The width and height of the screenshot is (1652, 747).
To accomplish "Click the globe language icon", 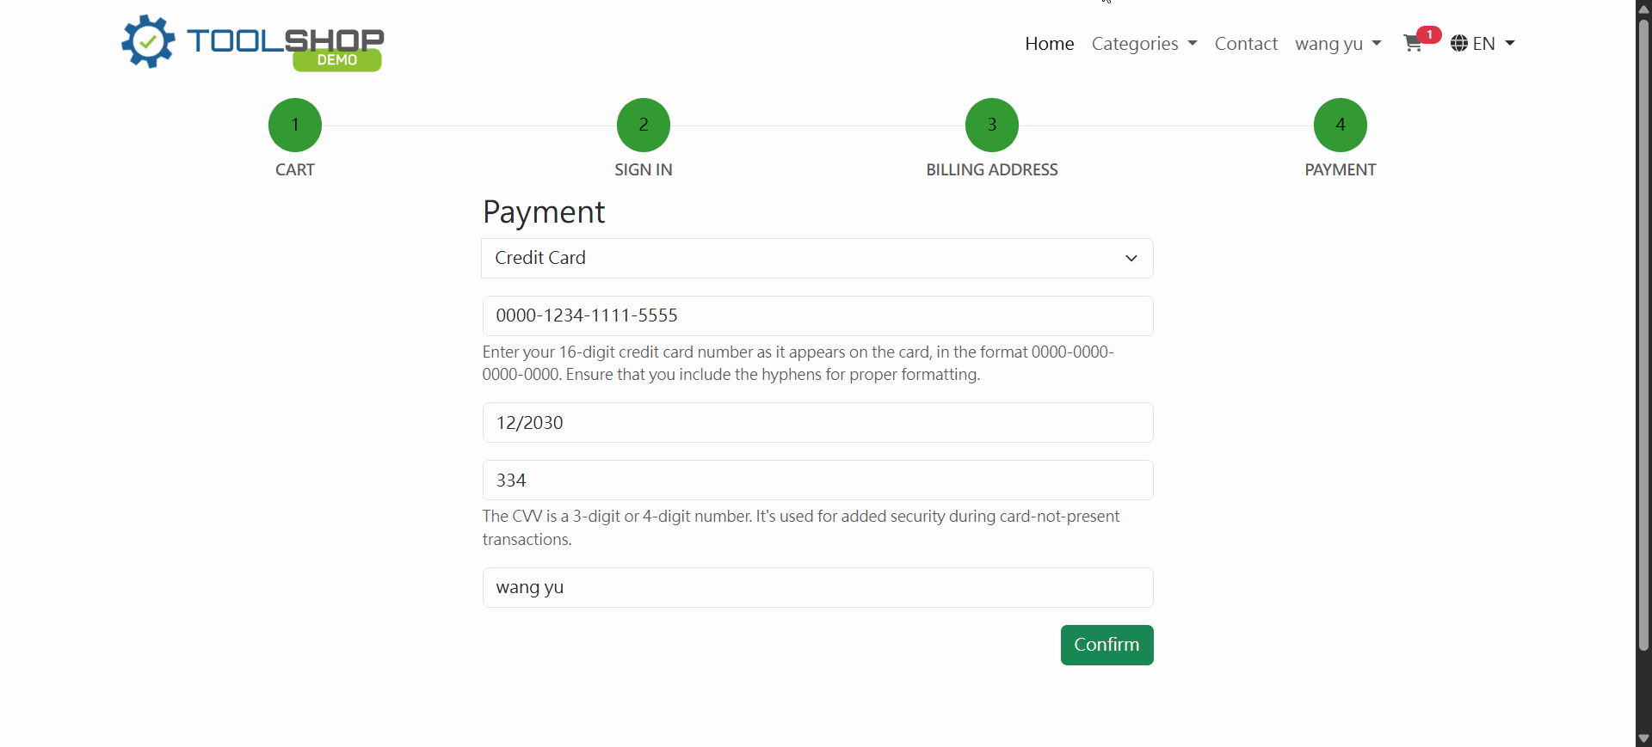I will pos(1458,44).
